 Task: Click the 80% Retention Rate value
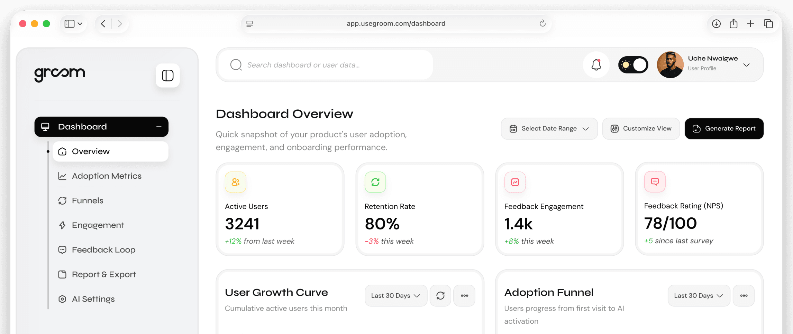(382, 224)
